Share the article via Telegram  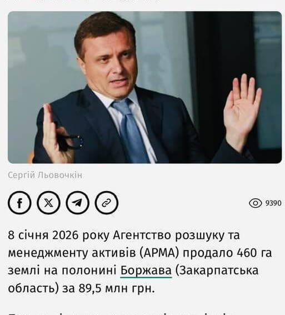[x=78, y=203]
